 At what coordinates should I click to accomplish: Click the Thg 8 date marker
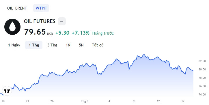coord(85,101)
